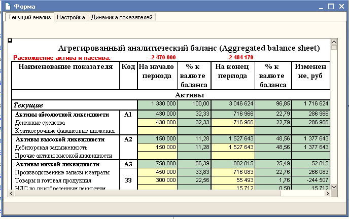
Task: Select the Прочие активы высокой ликвидности label
Action: [63, 156]
